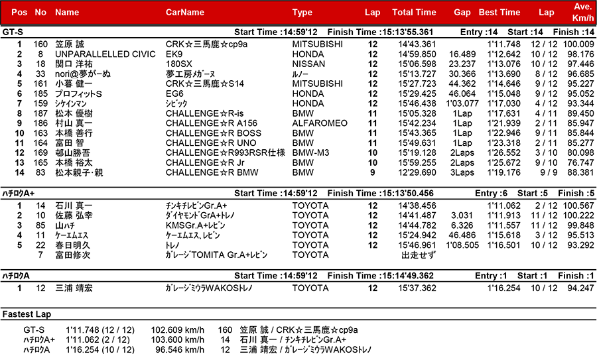Screen dimensions: 597x354
Task: Select total time 14'38.456
Action: pos(417,206)
